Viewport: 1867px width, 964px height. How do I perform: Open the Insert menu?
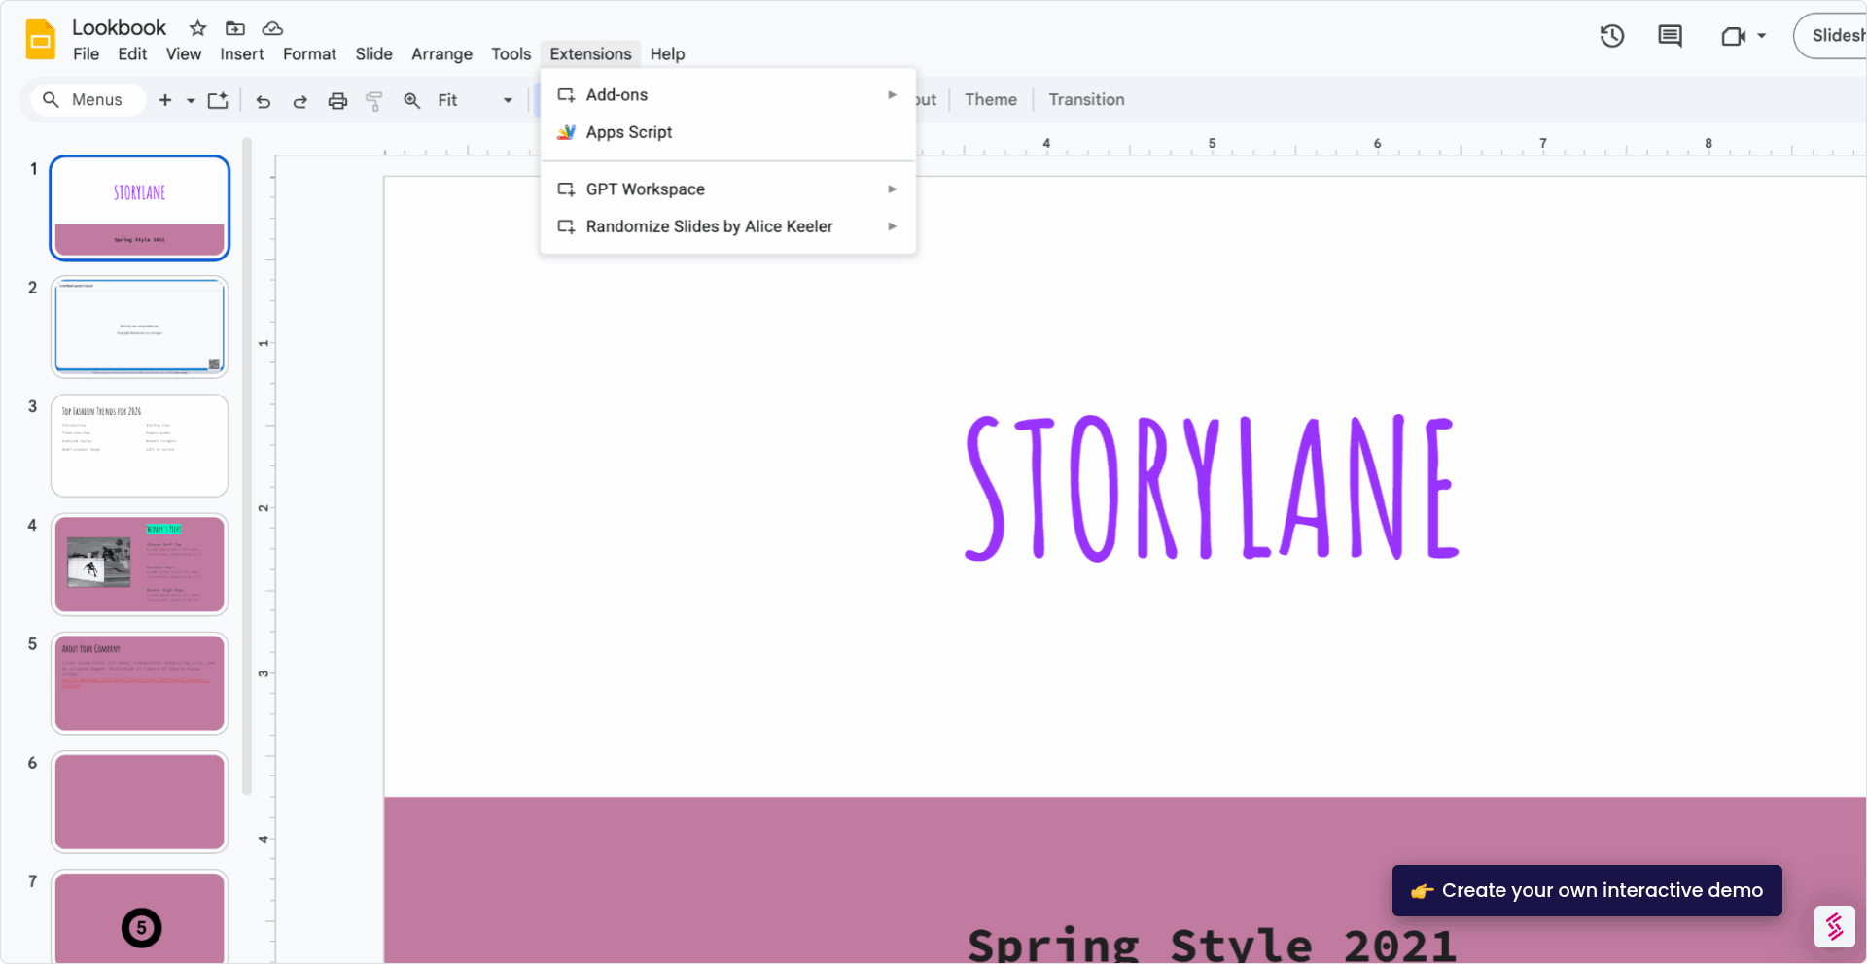click(242, 54)
